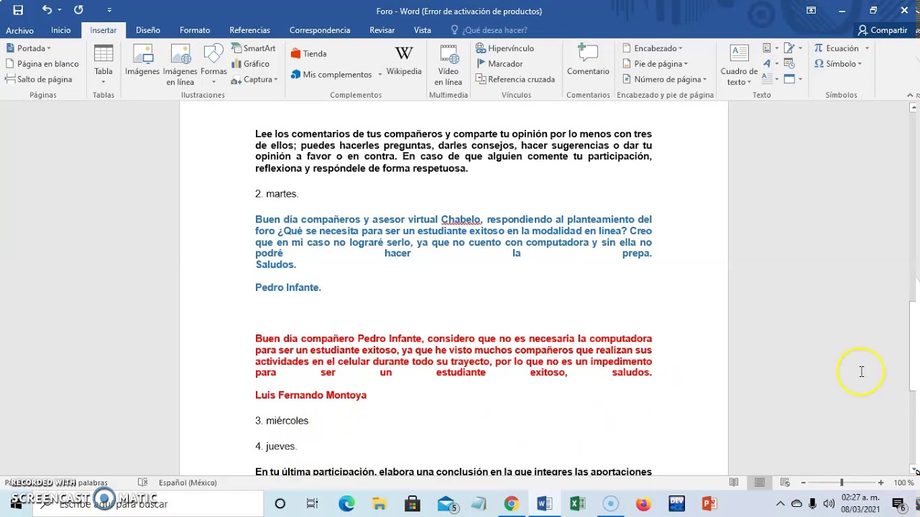Insert a Tabla from the ribbon
This screenshot has width=920, height=517.
(x=103, y=63)
